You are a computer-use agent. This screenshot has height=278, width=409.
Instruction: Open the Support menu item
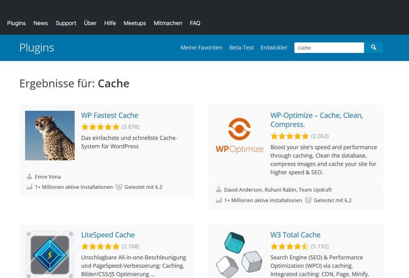[x=66, y=23]
